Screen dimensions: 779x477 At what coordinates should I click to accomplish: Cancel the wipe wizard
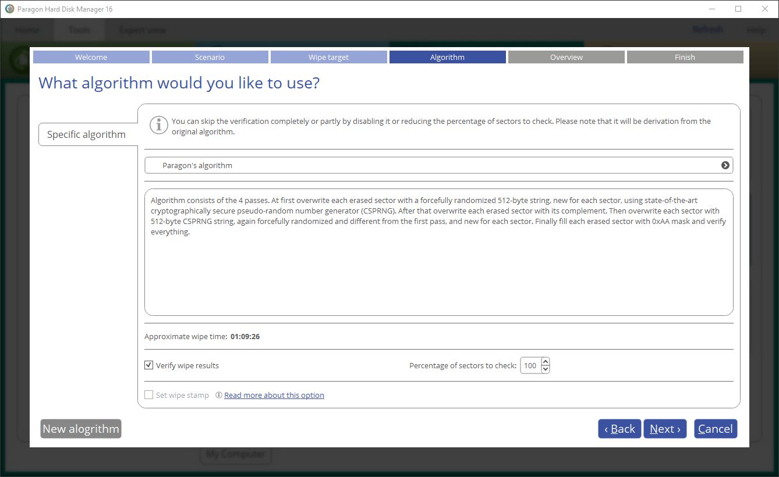(716, 429)
